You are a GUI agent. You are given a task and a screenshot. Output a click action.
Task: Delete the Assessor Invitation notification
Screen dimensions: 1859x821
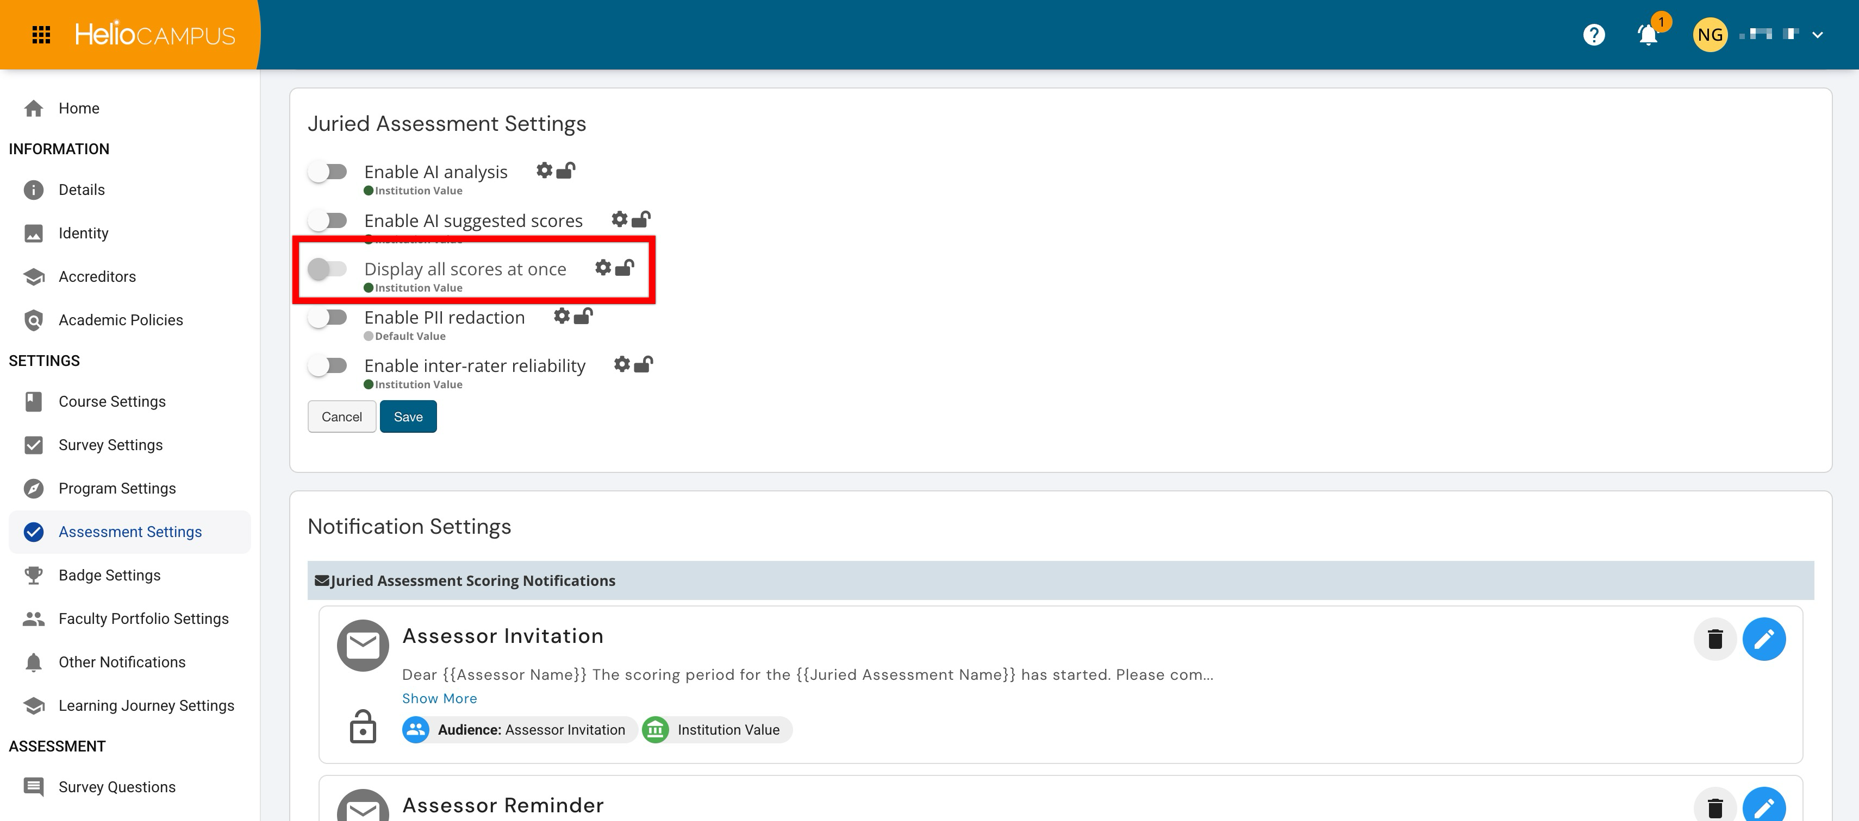coord(1714,639)
